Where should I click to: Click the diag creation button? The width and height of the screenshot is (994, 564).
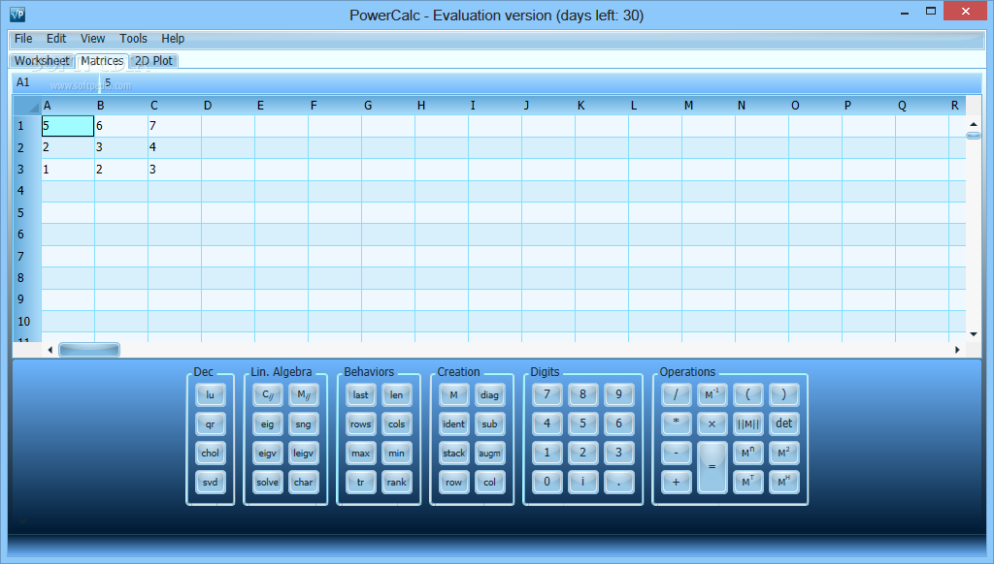pos(490,395)
